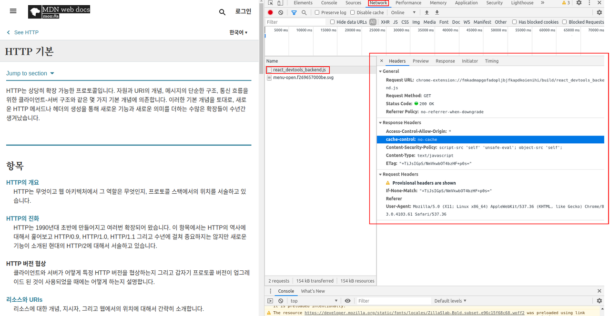Check Blocked Requests option

tap(565, 22)
